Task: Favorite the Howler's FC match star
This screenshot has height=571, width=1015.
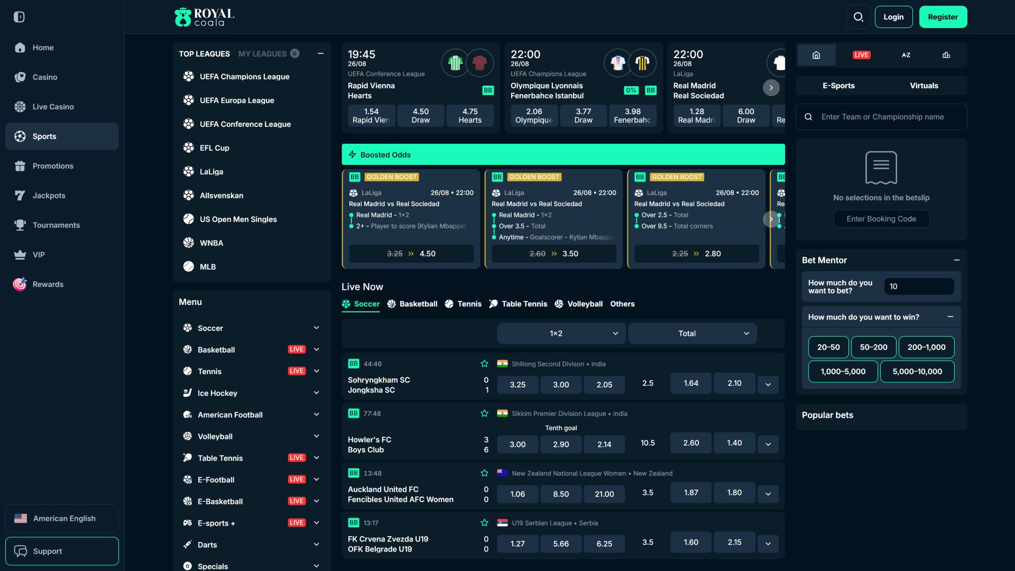Action: pos(484,413)
